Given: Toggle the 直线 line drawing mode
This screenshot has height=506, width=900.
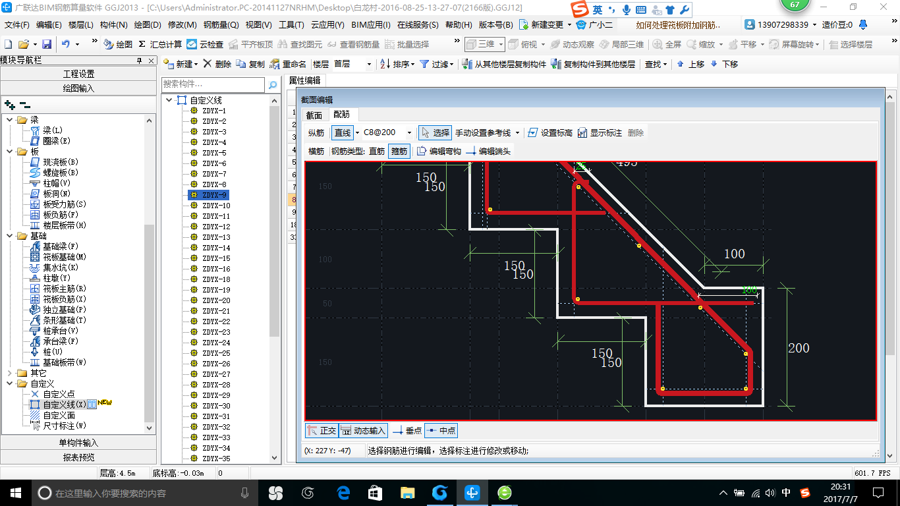Looking at the screenshot, I should coord(343,132).
